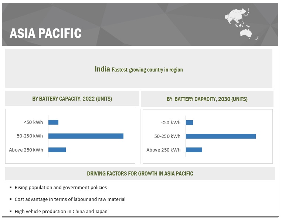282x219 pixels.
Task: Open the 'By Battery Capacity, 2022 (Units)' header
Action: click(x=72, y=99)
